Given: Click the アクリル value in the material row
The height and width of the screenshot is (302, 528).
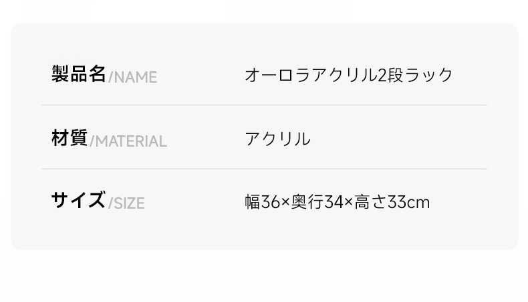Looking at the screenshot, I should pyautogui.click(x=277, y=139).
